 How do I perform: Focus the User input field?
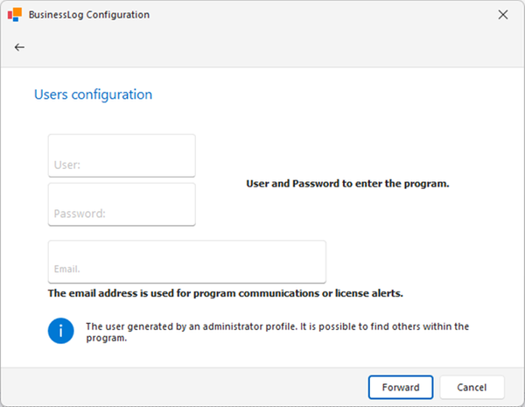point(122,156)
